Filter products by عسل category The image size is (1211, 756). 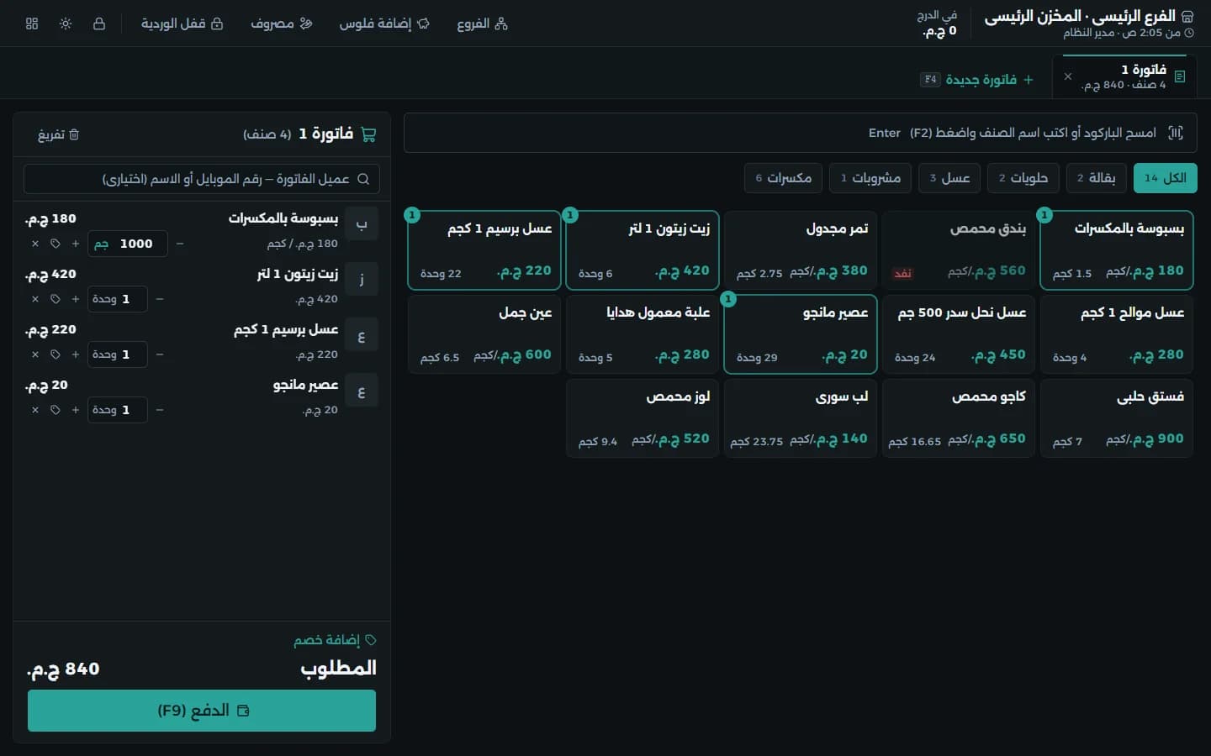(949, 178)
